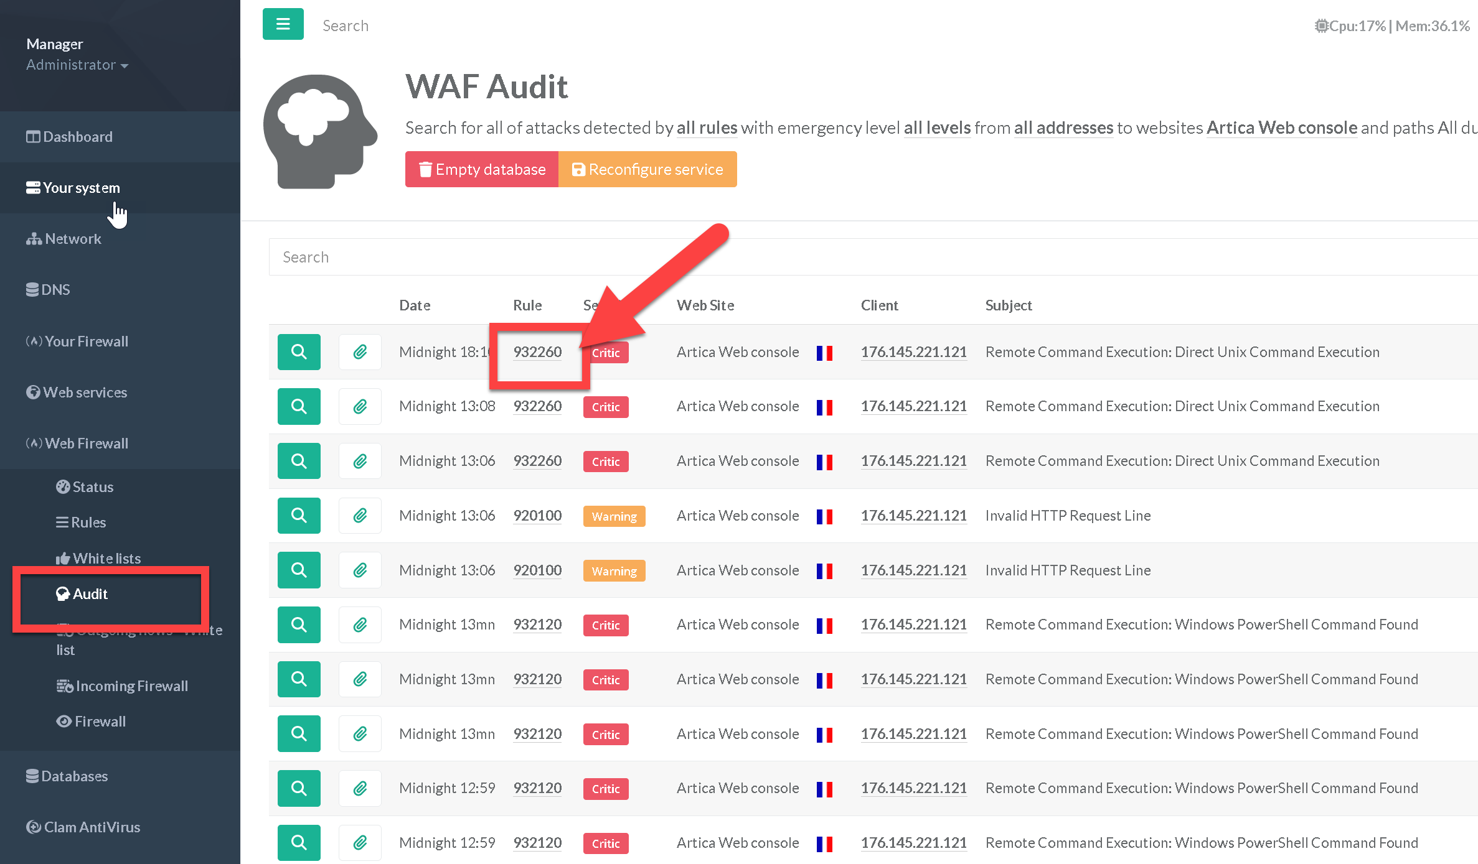Click the table Search input field

[x=872, y=257]
